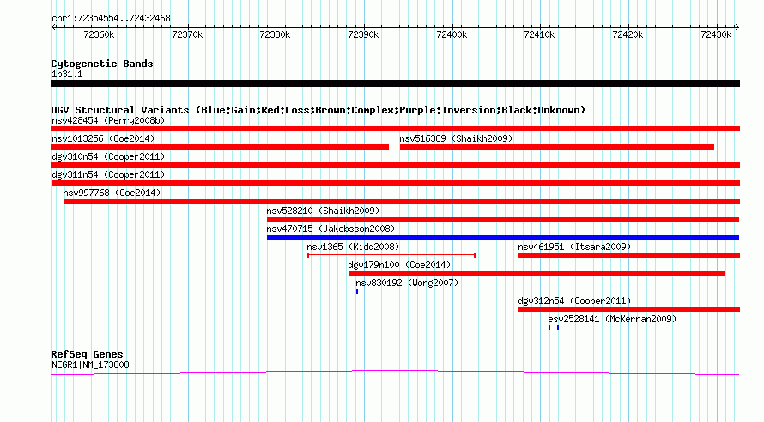
Task: Select the 72420k ruler tick label
Action: coord(628,34)
